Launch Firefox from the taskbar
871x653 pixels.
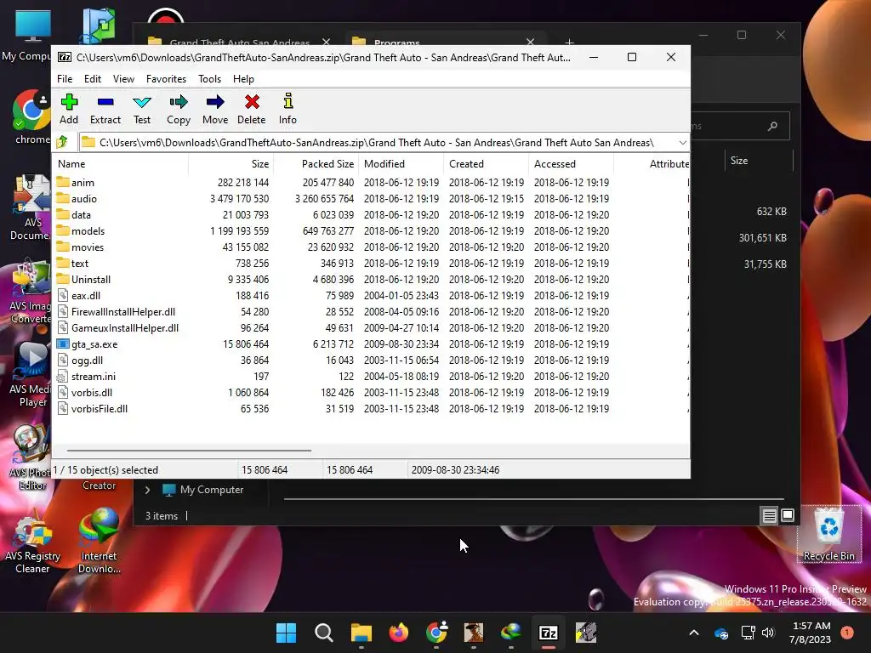coord(398,633)
